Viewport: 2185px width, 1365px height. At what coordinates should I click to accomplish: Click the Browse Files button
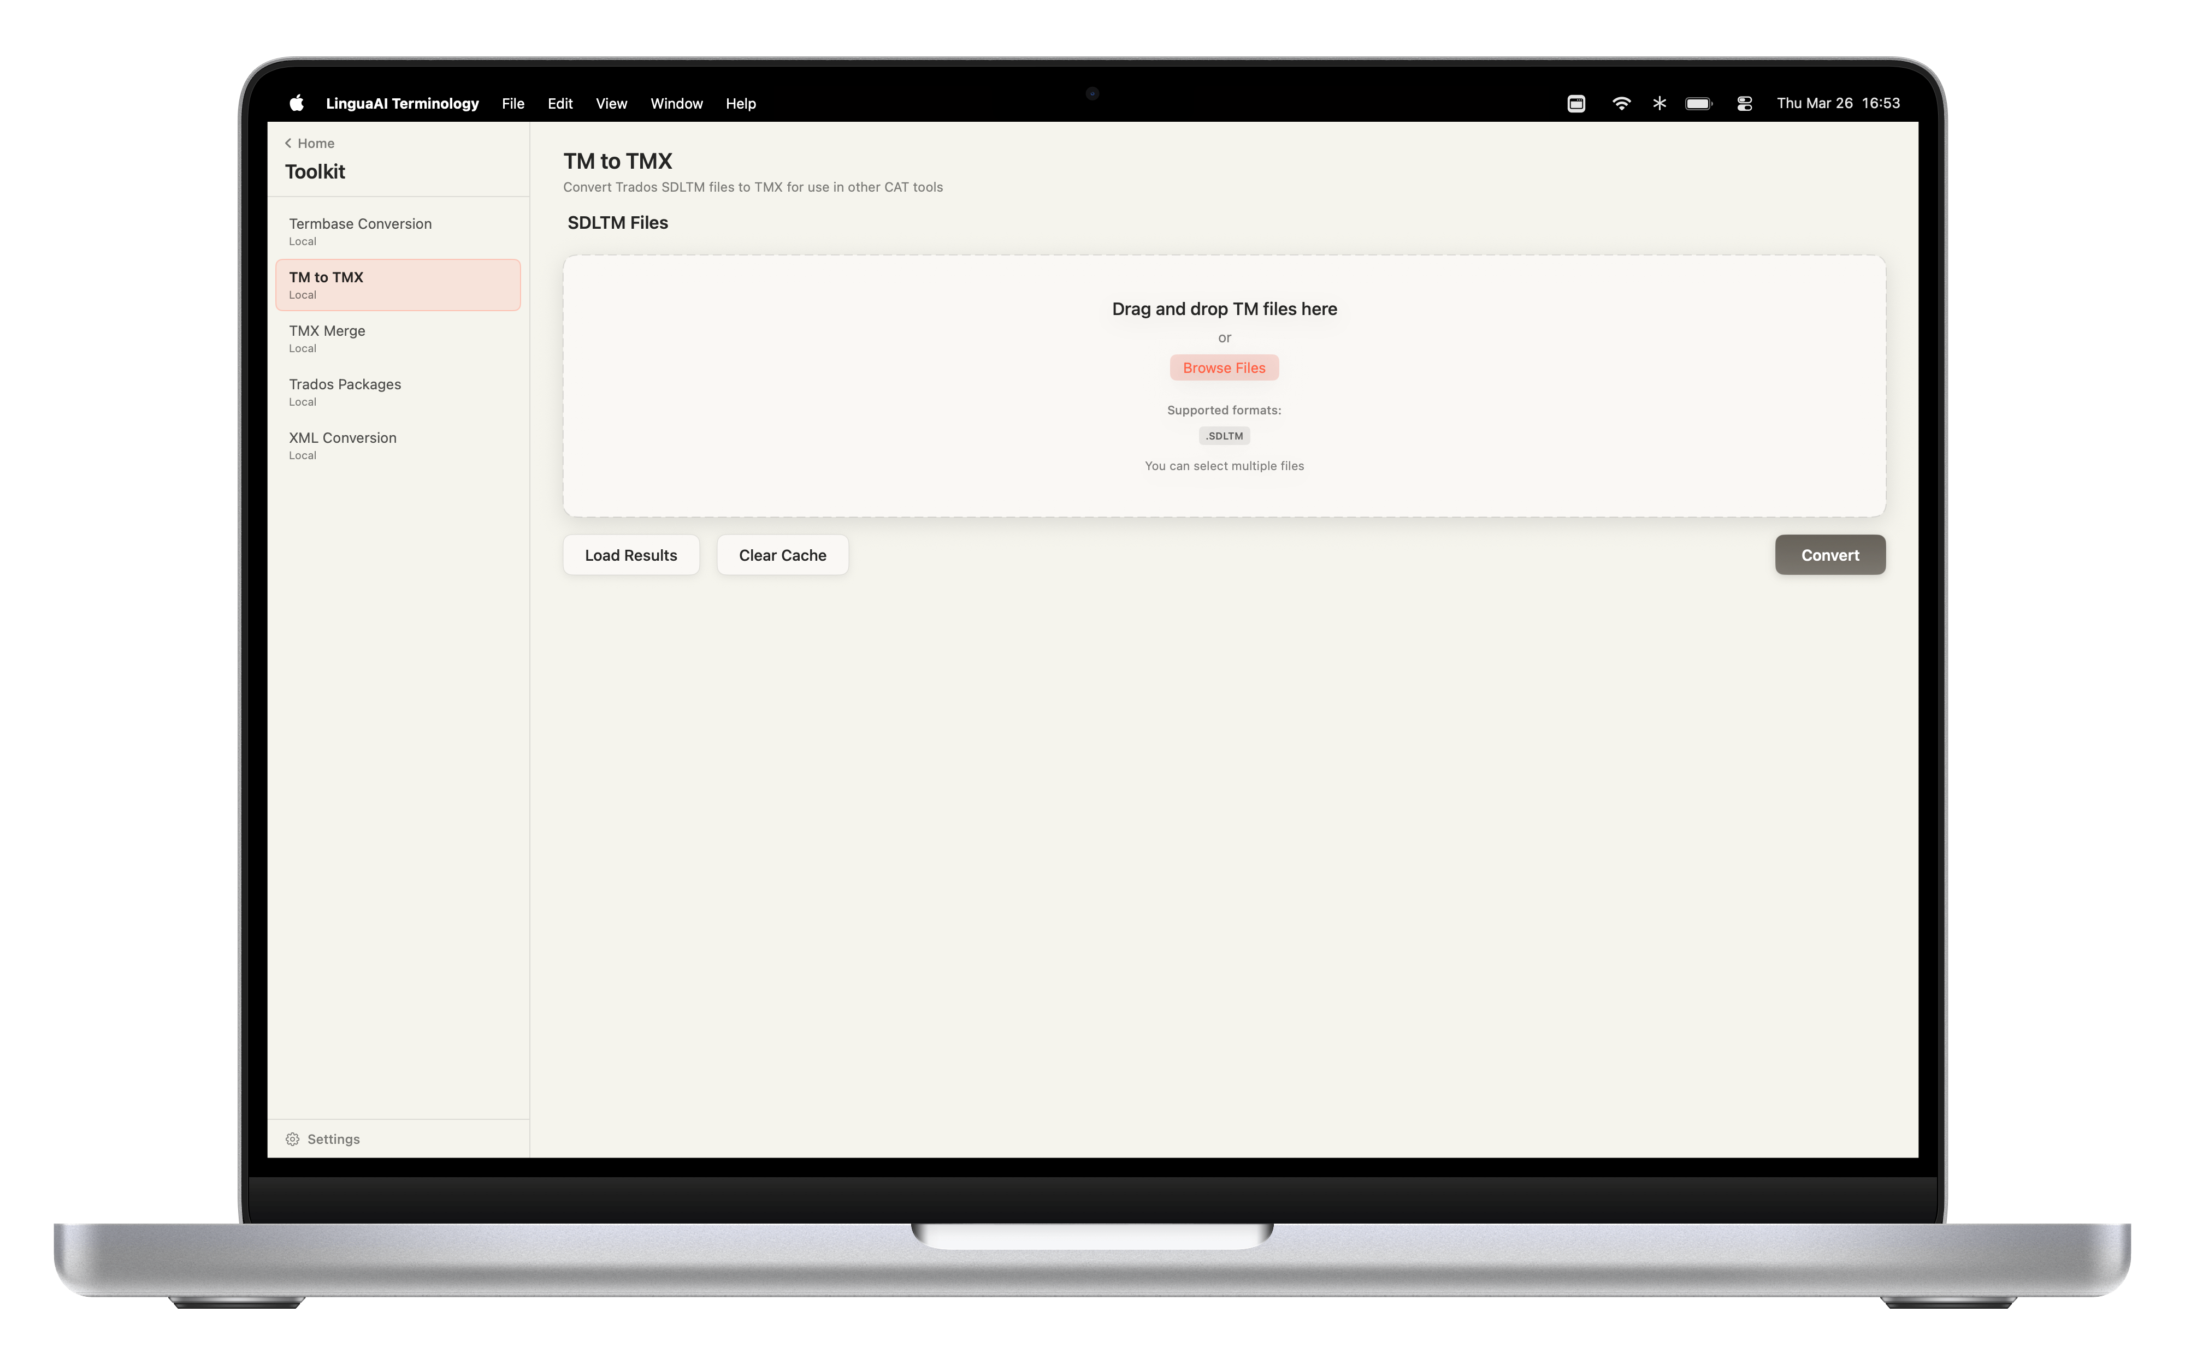click(x=1224, y=367)
